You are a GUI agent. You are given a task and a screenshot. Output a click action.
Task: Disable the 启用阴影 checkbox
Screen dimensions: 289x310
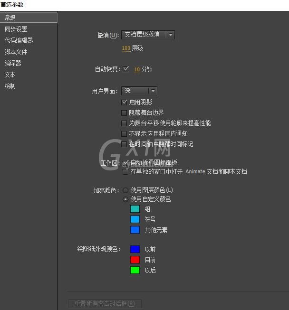(124, 102)
